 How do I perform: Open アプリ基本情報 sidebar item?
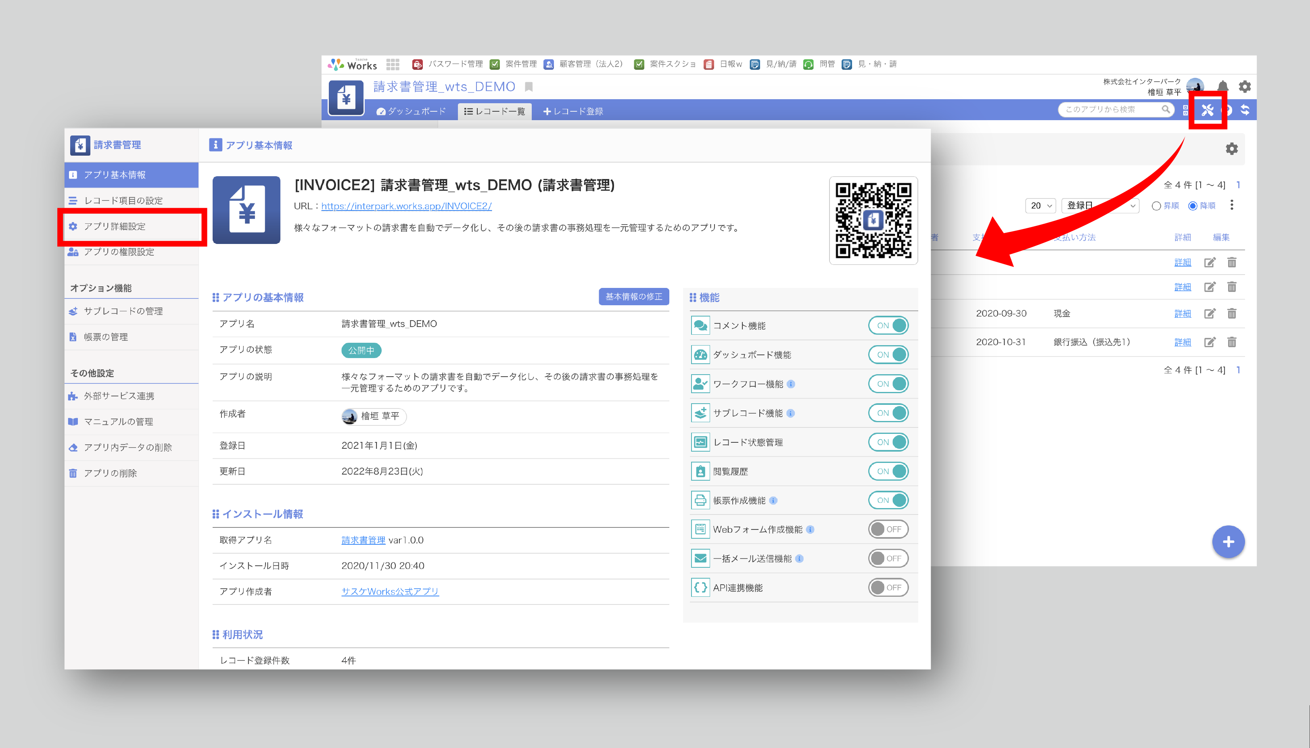pos(132,175)
